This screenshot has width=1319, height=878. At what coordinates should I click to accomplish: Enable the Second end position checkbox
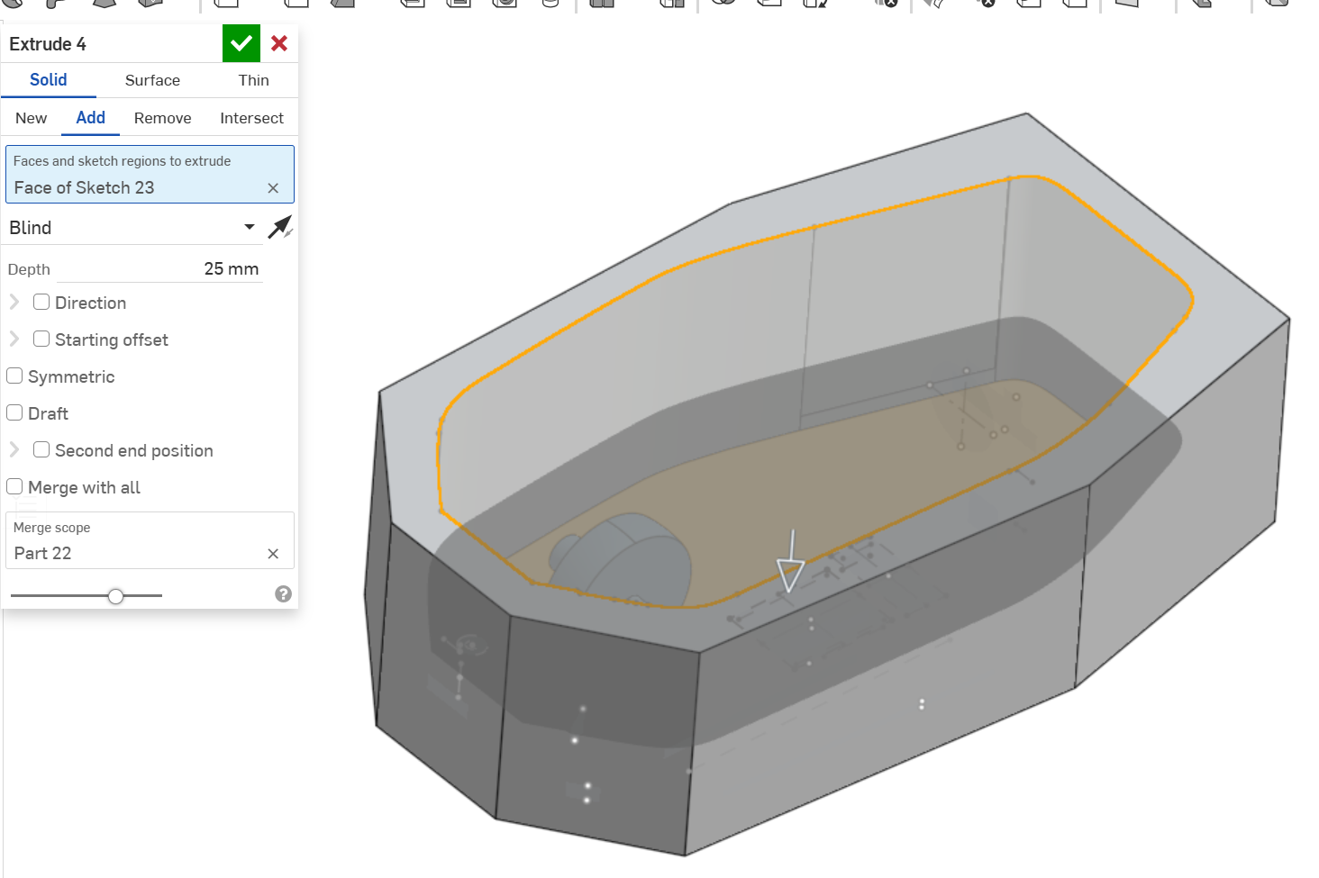[41, 450]
